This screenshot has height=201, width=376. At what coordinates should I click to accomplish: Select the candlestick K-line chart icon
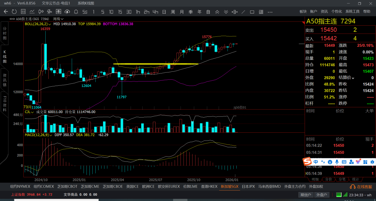(x=41, y=12)
